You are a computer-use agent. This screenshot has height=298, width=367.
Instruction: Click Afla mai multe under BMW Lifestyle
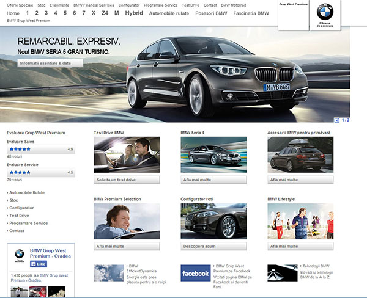point(300,246)
